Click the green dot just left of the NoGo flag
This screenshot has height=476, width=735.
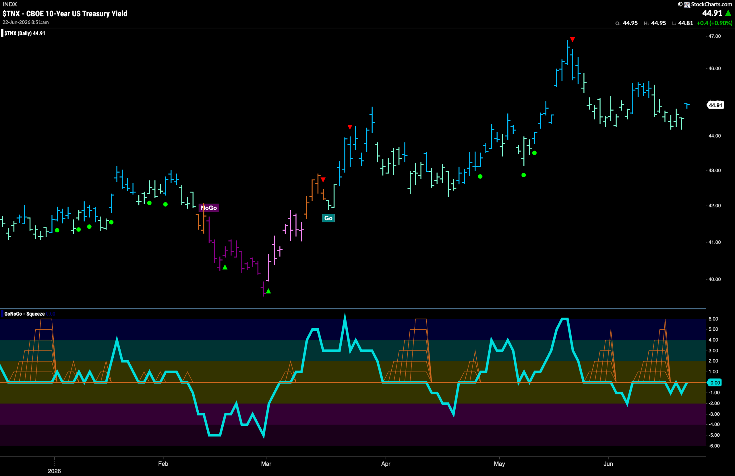pos(165,204)
